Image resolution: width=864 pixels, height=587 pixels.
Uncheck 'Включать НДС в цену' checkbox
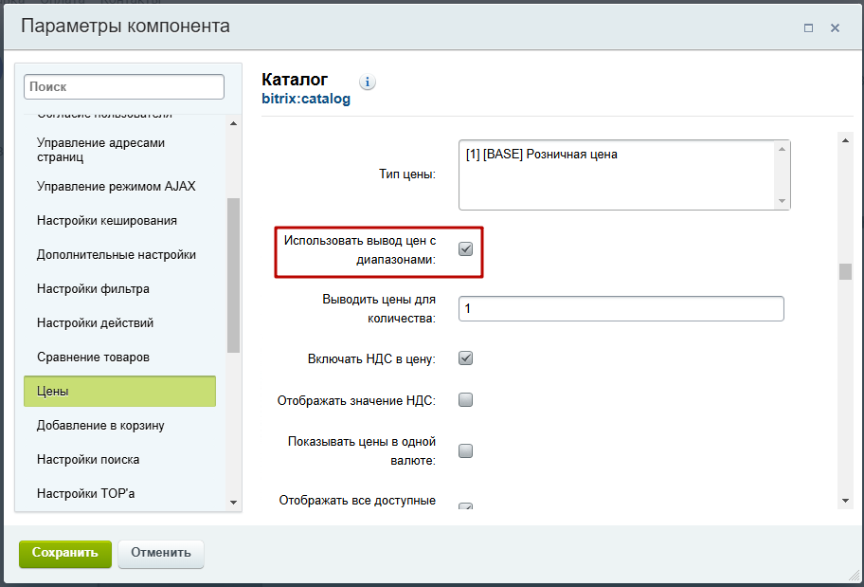465,358
